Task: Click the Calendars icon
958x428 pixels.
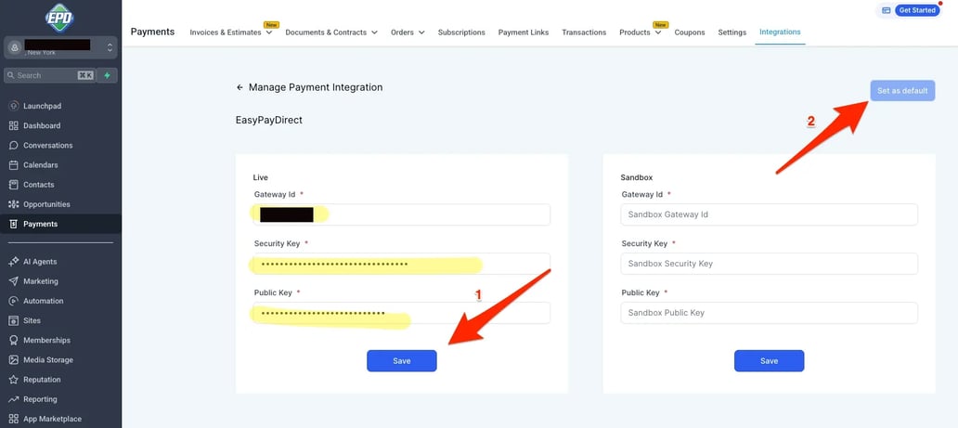Action: pos(13,165)
